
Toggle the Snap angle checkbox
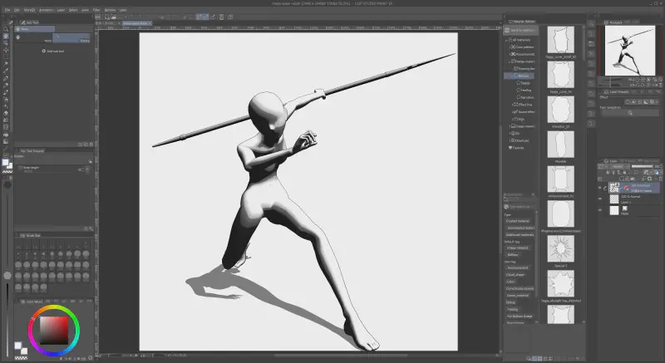[x=20, y=168]
